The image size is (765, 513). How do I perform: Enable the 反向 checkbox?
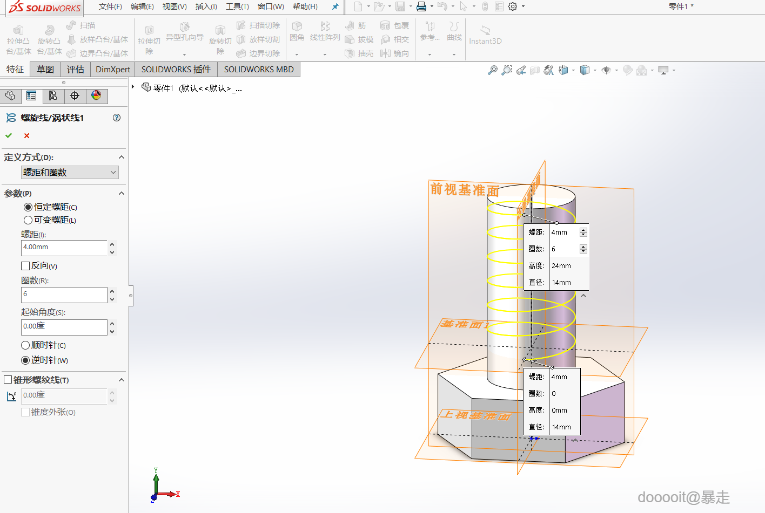(25, 266)
